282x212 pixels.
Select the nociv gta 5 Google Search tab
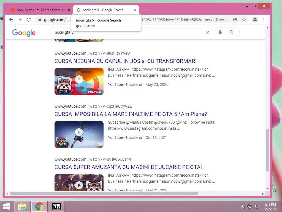(106, 10)
